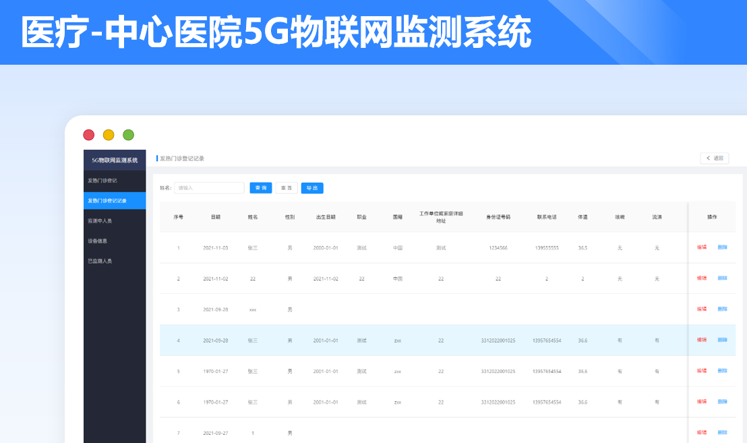Click 删除 in row number 6

point(722,402)
